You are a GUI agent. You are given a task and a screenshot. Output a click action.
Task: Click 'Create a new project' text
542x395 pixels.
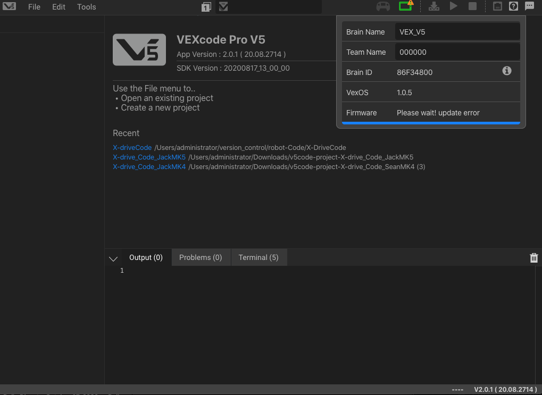[x=160, y=108]
